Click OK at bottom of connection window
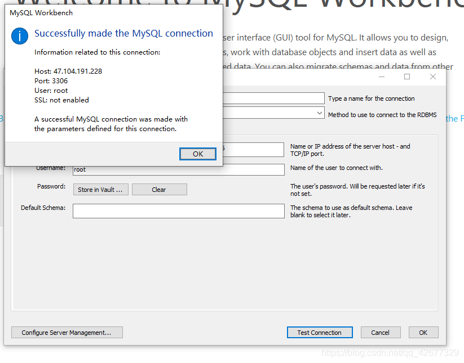Image resolution: width=464 pixels, height=363 pixels. (423, 333)
